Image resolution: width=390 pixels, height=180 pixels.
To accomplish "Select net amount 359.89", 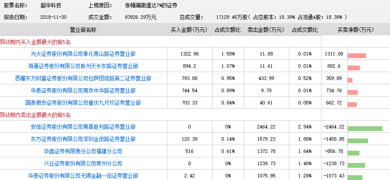I will 334,79.
